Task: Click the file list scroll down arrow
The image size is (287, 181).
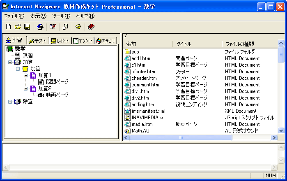Action: click(x=281, y=130)
